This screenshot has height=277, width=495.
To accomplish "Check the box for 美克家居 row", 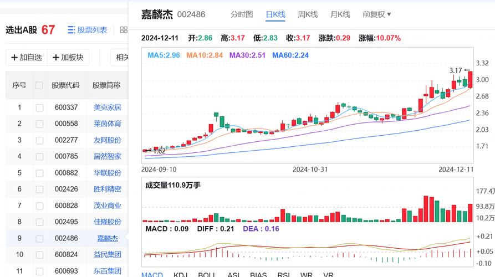I will [39, 107].
